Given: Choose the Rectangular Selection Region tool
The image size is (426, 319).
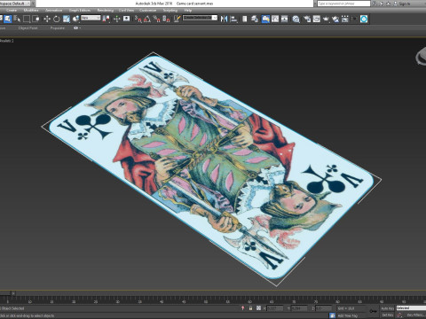Looking at the screenshot, I should tap(27, 19).
